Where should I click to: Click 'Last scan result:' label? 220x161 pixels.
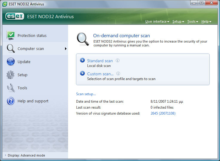88,107
